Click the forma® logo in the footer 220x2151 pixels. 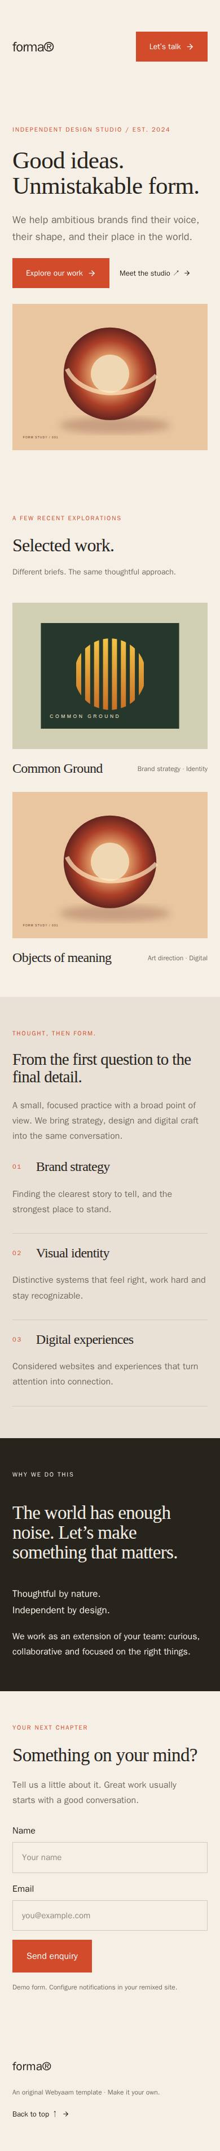[x=32, y=2066]
